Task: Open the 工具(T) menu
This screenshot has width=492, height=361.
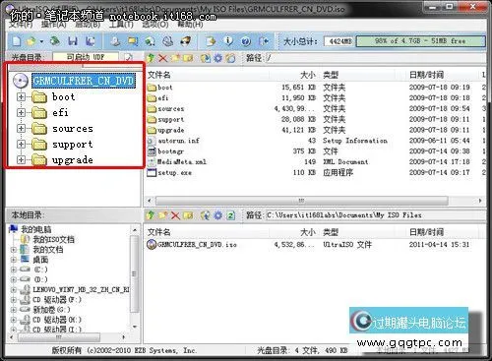Action: [121, 25]
